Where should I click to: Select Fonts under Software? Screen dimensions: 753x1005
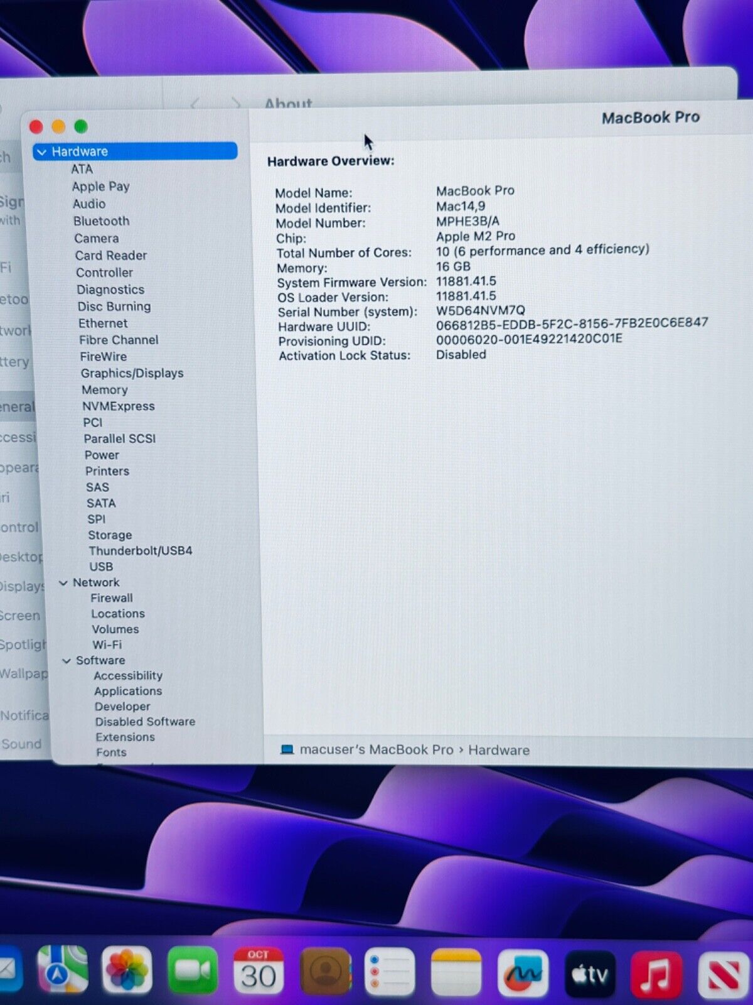tap(111, 752)
